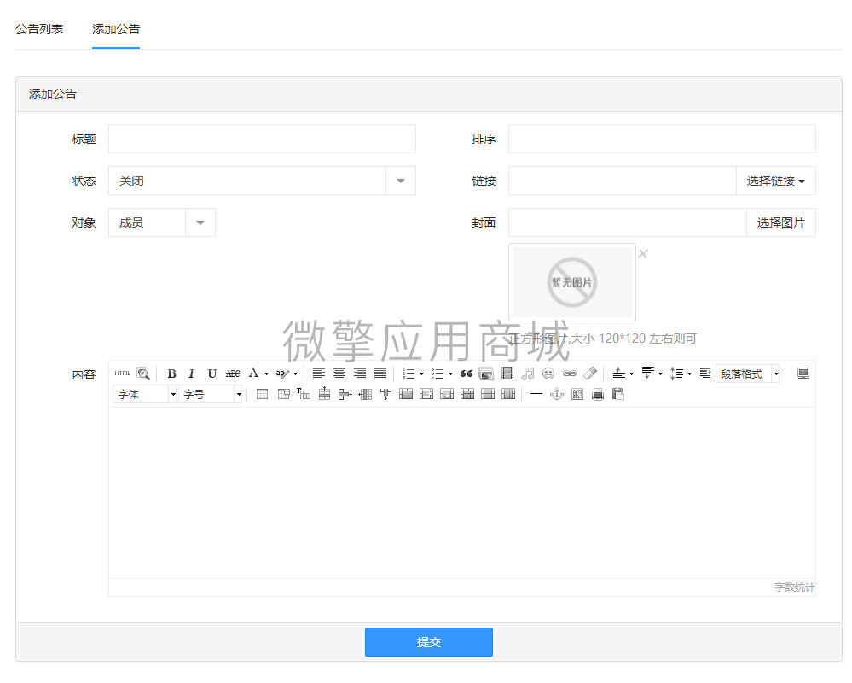
Task: Paste as plain text
Action: [x=617, y=394]
